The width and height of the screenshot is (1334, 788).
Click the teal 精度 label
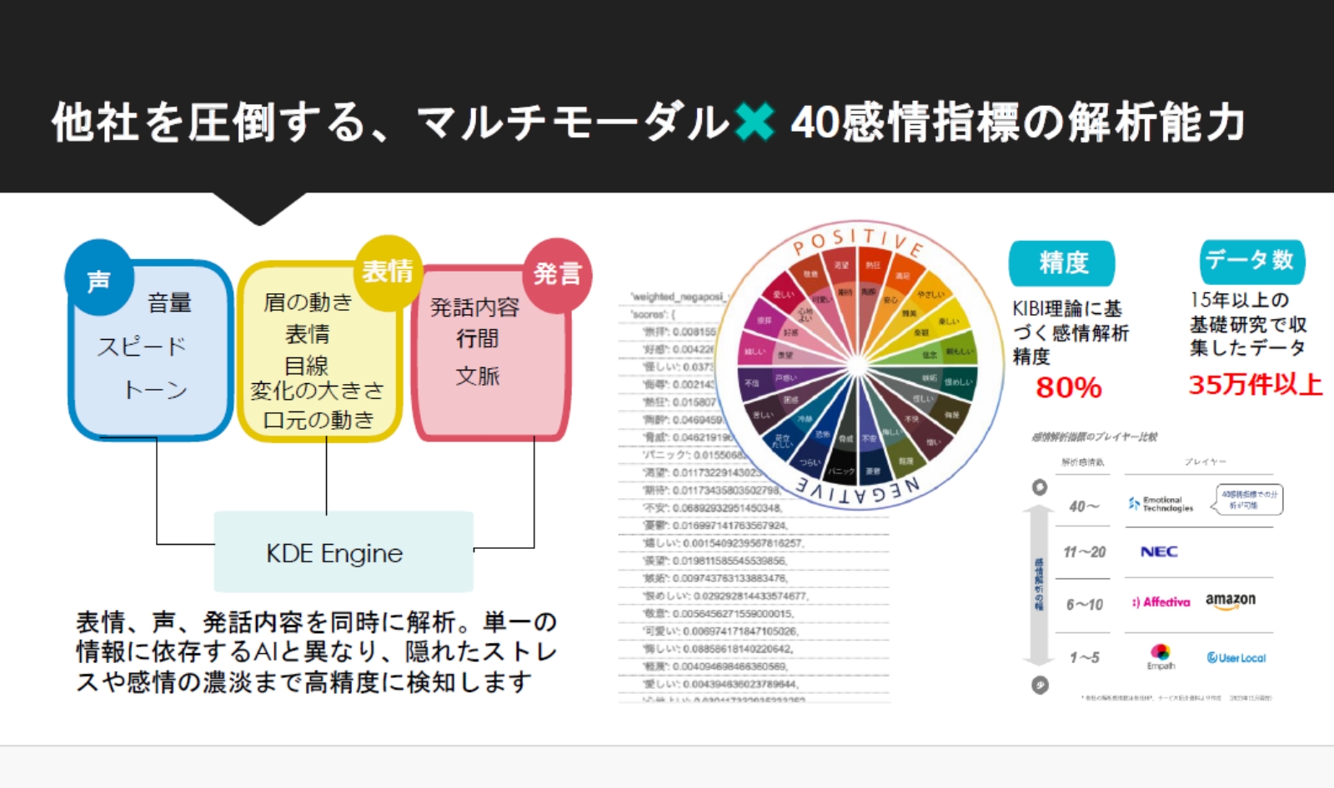point(1061,263)
